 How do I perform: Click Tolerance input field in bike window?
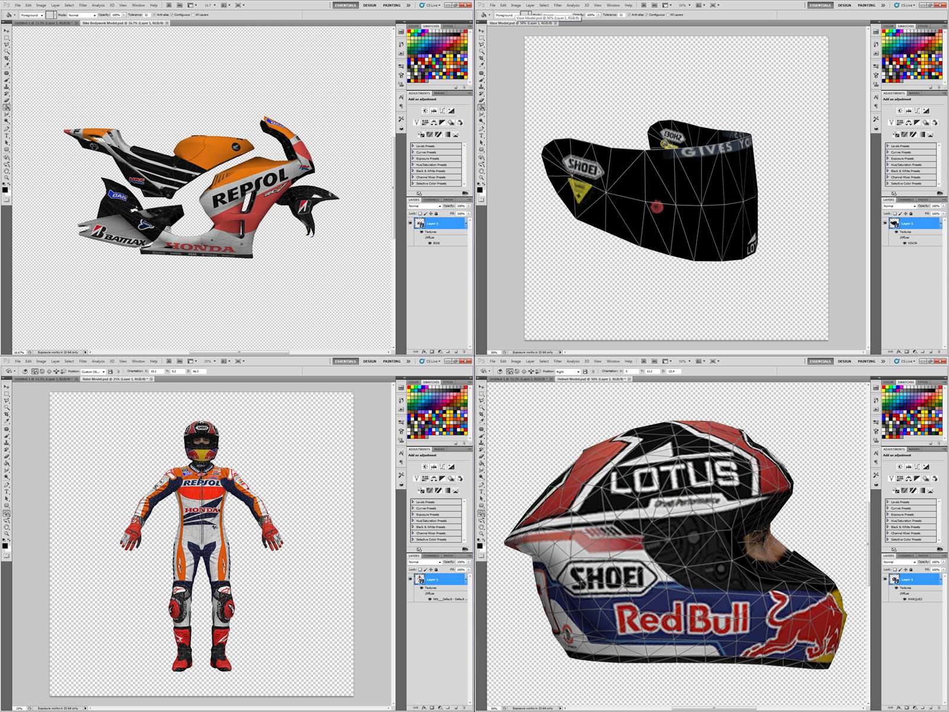tap(147, 15)
